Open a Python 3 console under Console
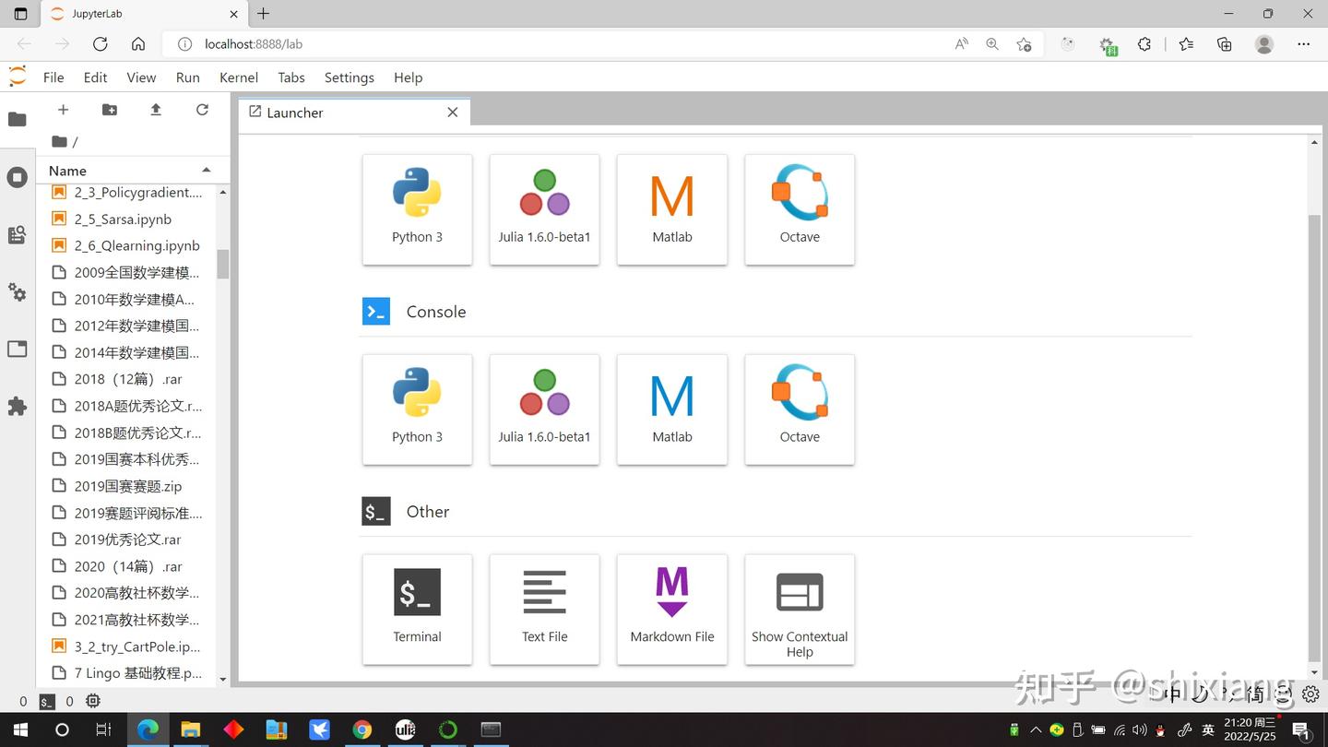This screenshot has width=1328, height=747. tap(417, 409)
